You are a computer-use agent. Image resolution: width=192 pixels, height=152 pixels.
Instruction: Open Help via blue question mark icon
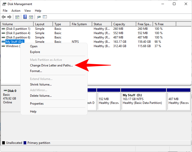point(25,17)
